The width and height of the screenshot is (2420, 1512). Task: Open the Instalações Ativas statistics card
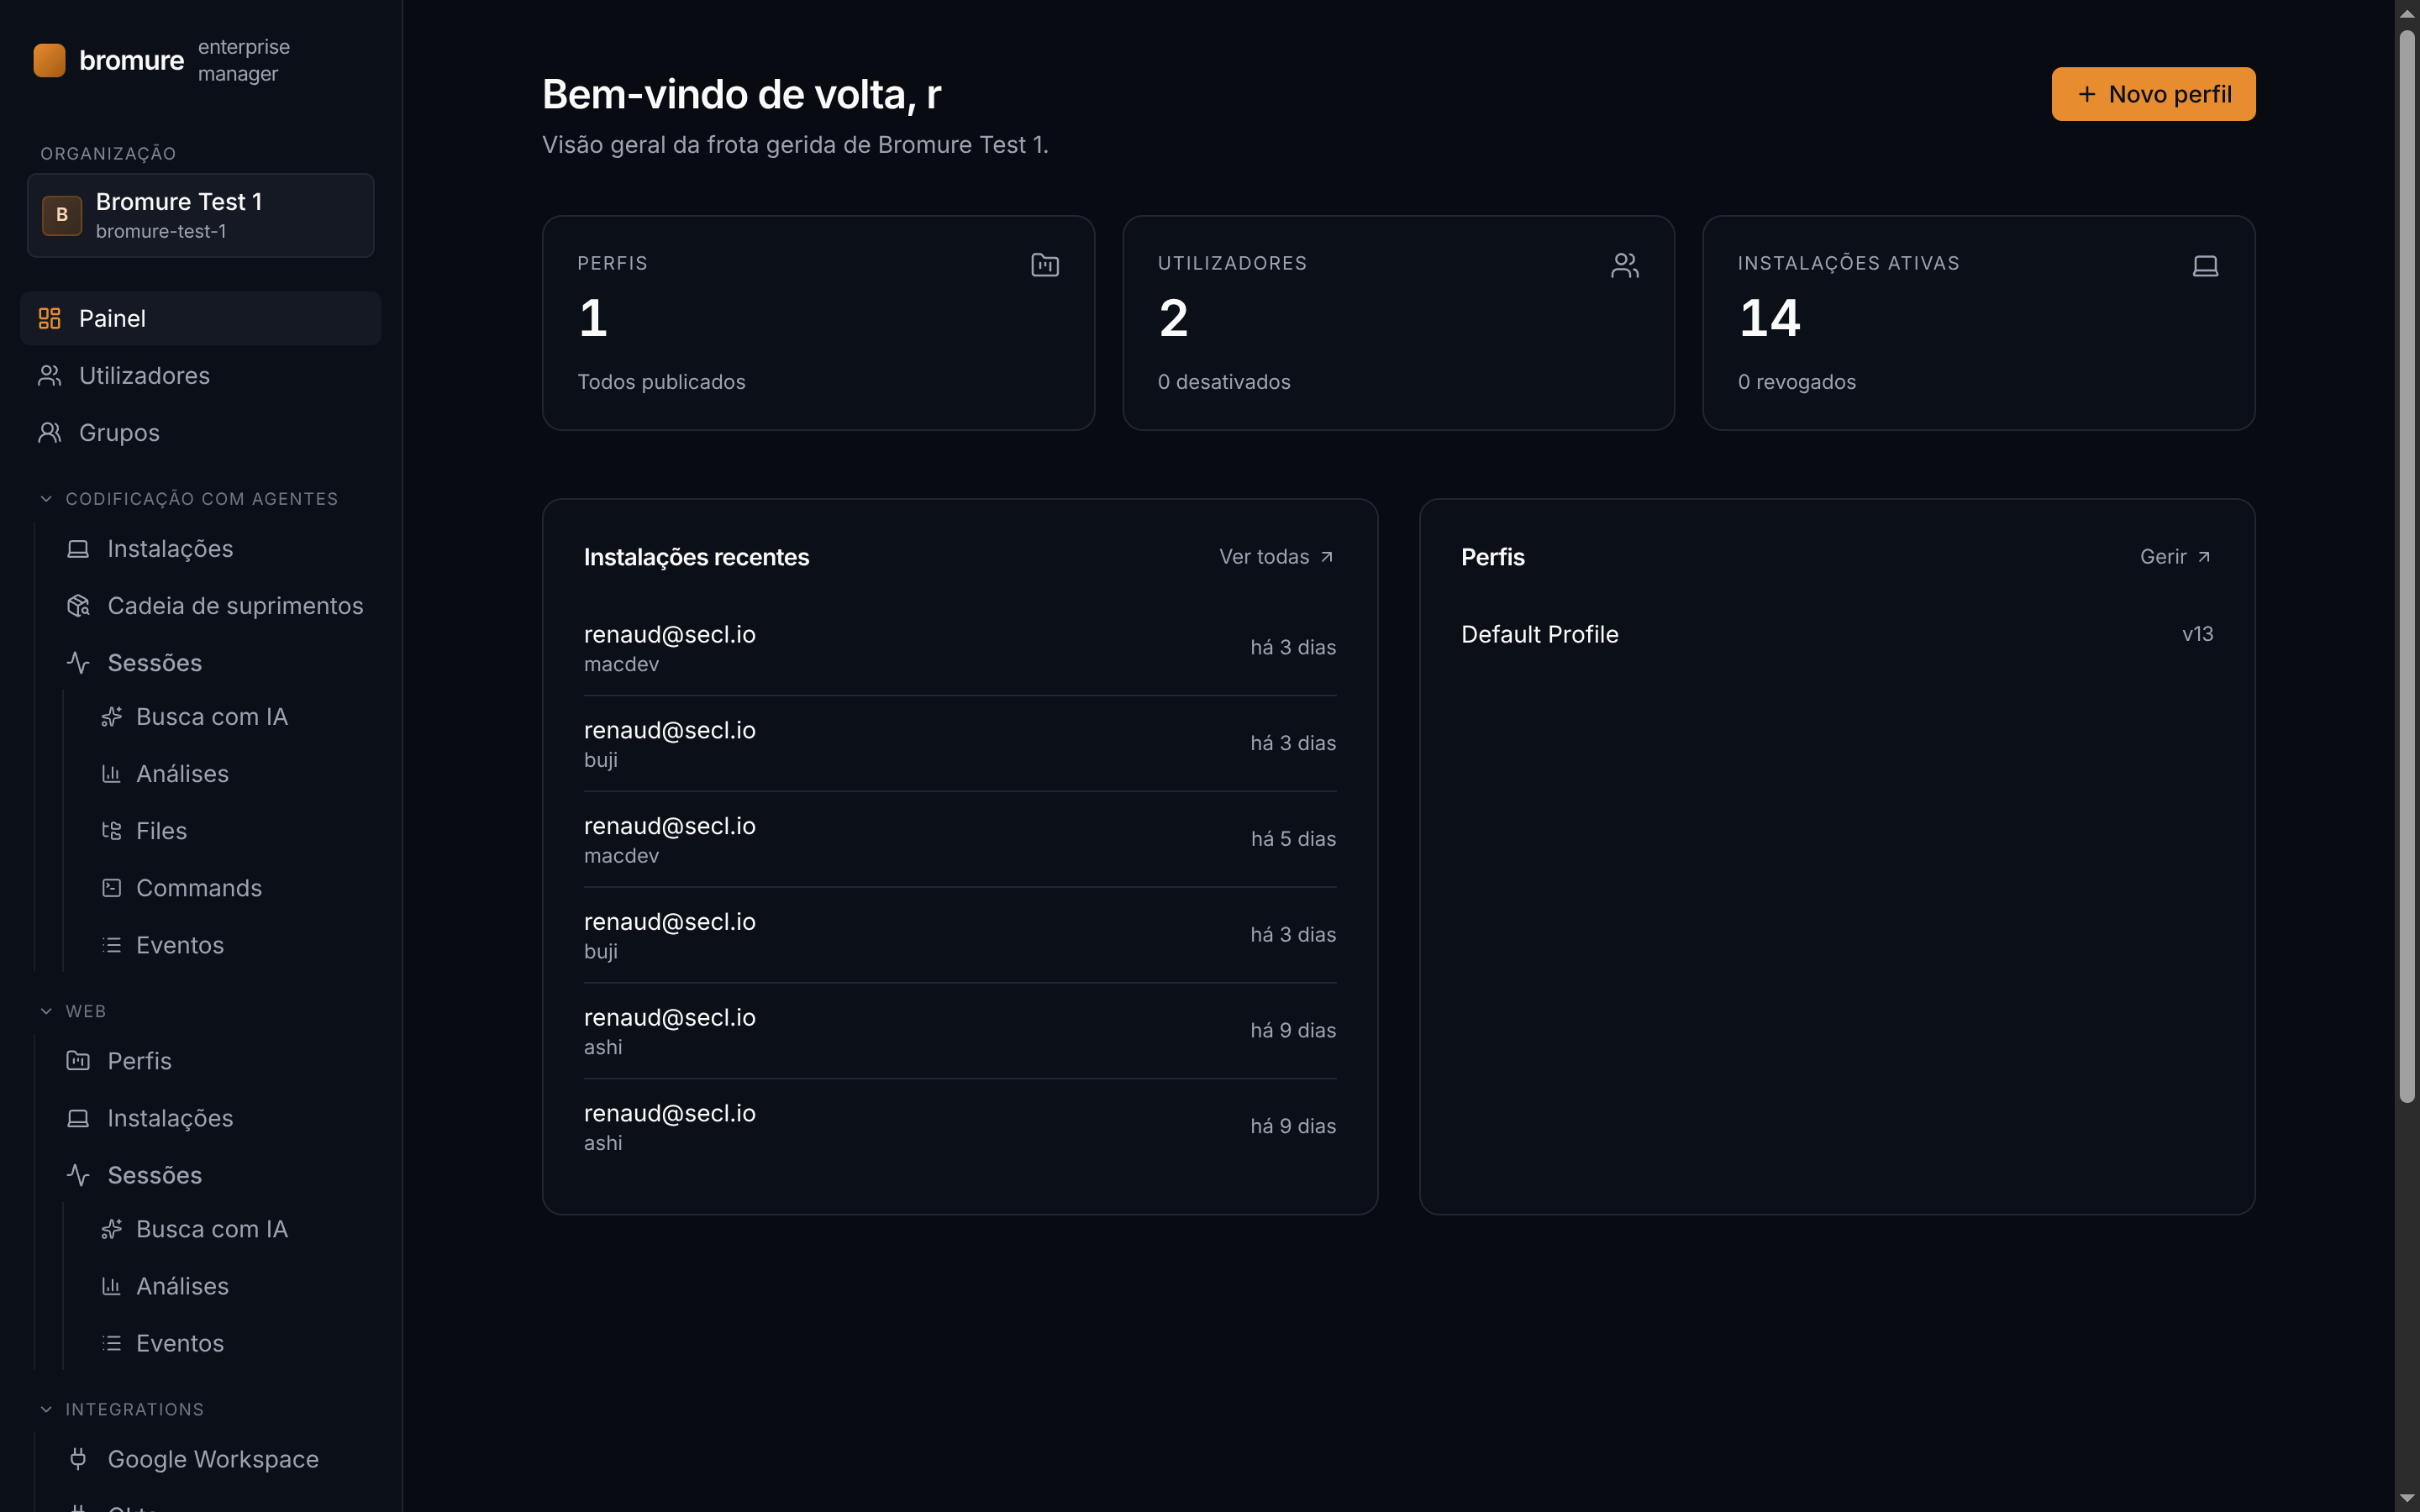[1978, 323]
